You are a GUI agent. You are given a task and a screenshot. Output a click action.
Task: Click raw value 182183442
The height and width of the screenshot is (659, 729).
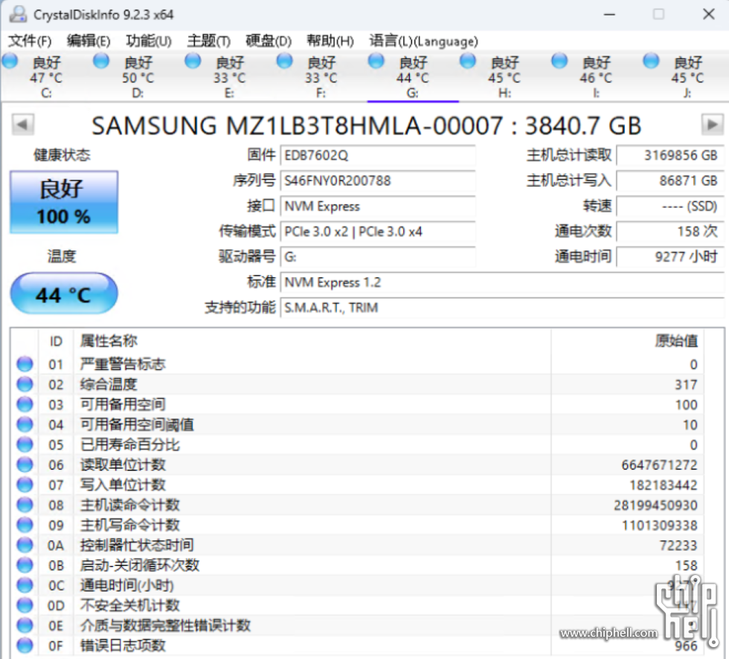coord(664,485)
